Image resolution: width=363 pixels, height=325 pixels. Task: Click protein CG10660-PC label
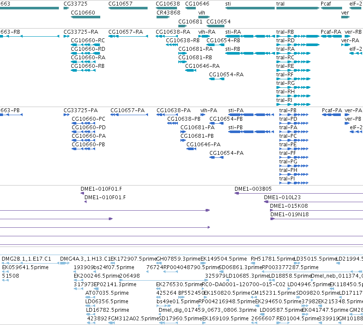88,119
